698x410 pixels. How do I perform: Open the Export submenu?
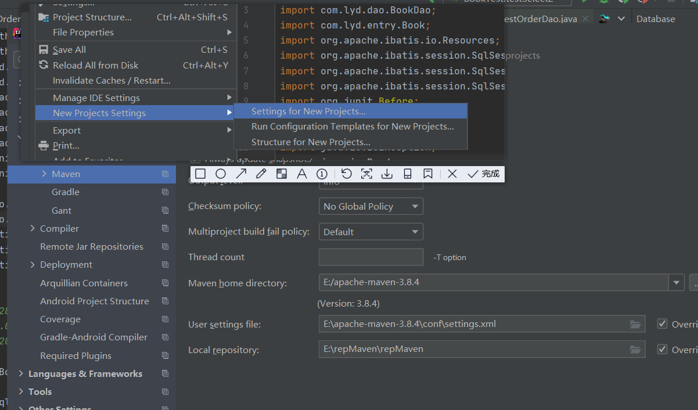(x=136, y=130)
